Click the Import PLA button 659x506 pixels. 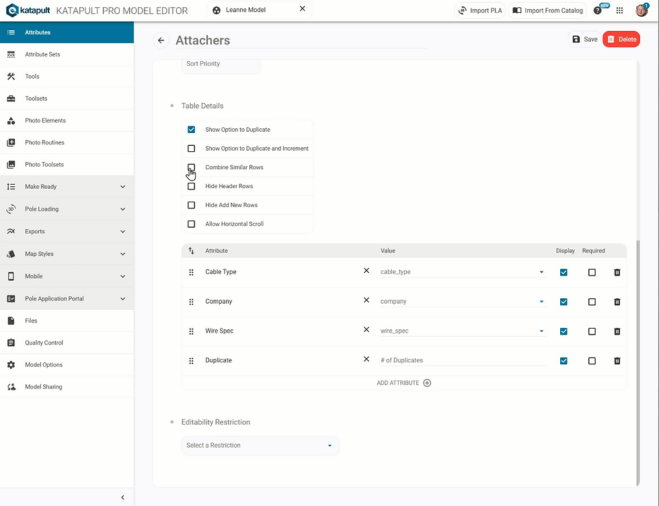coord(480,11)
